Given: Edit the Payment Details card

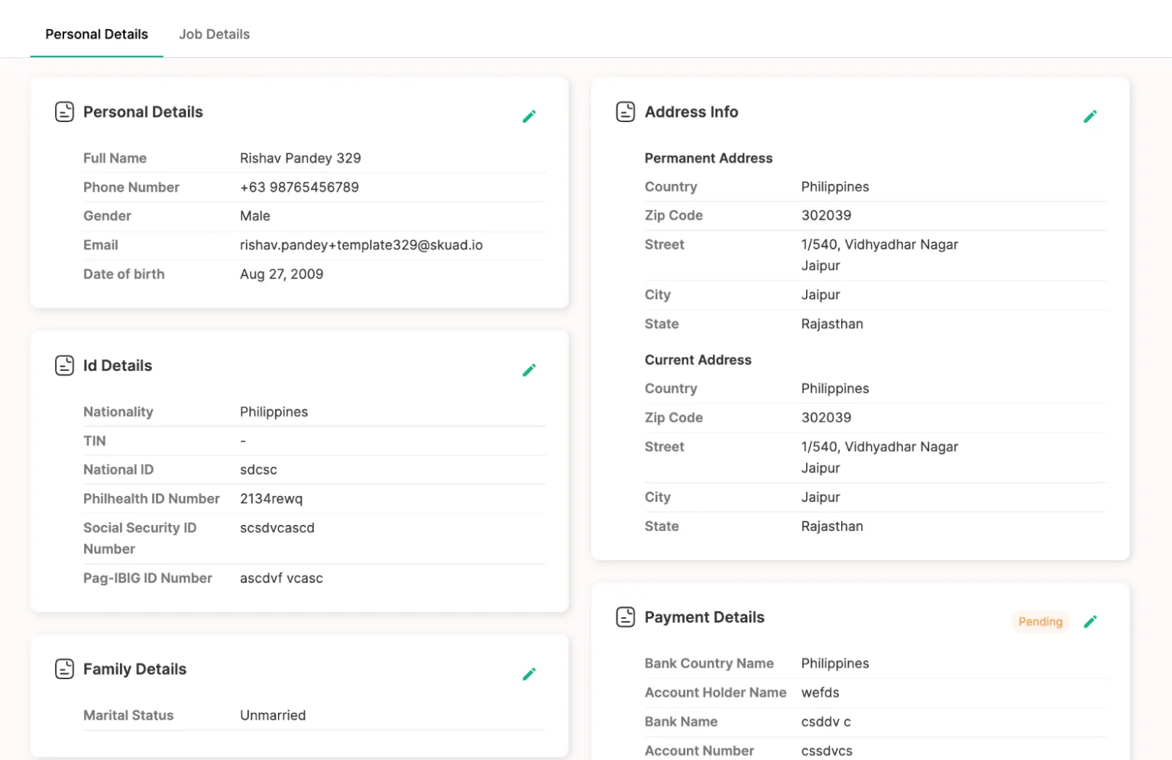Looking at the screenshot, I should (x=1090, y=621).
